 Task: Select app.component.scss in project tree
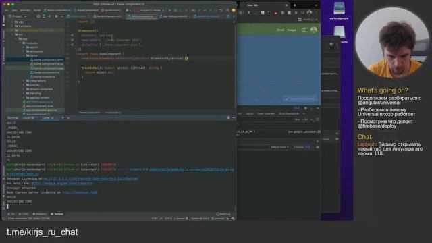[x=38, y=106]
